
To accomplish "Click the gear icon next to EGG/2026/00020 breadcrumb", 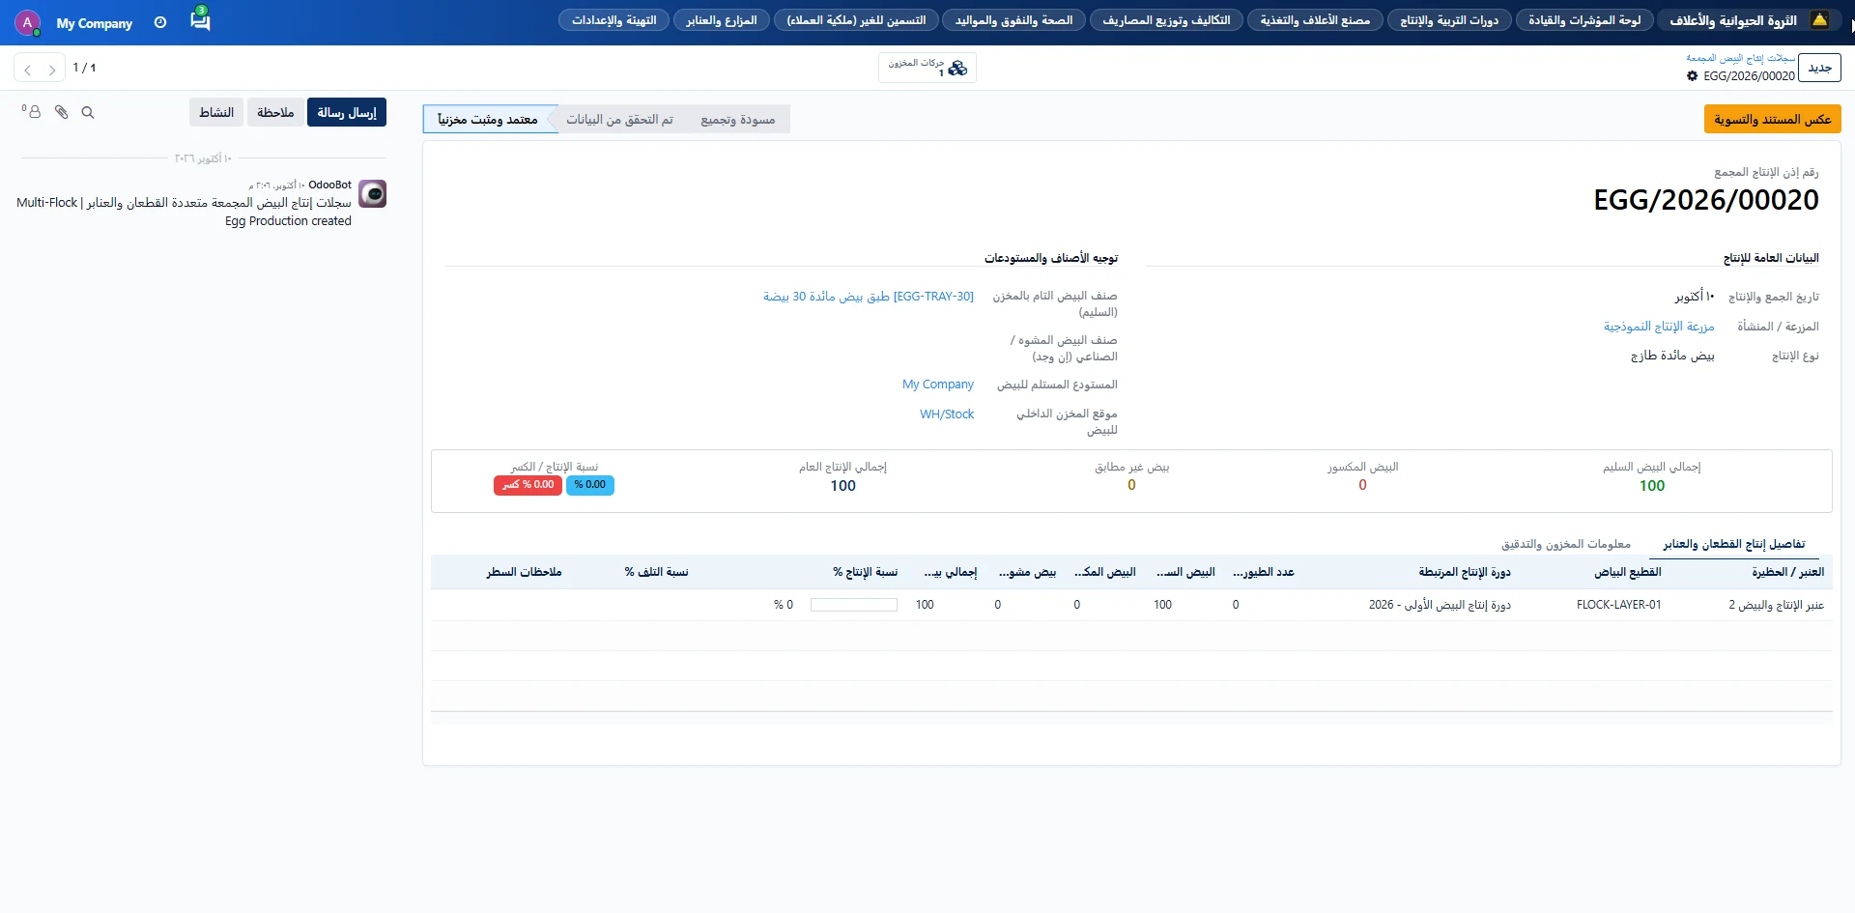I will (1692, 76).
